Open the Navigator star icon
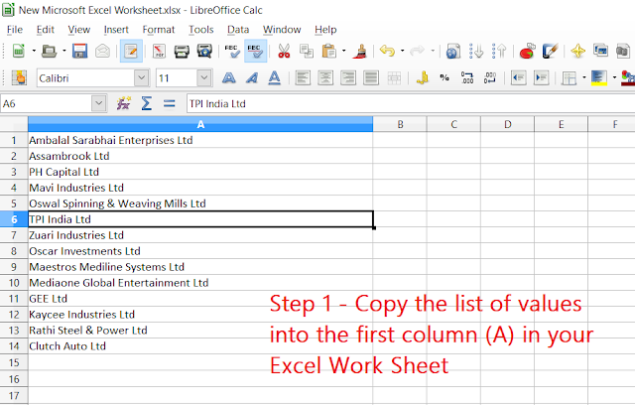Screen dimensions: 635x405 [577, 52]
